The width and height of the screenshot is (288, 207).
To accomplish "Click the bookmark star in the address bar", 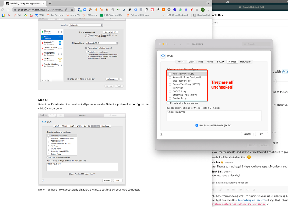I will point(72,10).
